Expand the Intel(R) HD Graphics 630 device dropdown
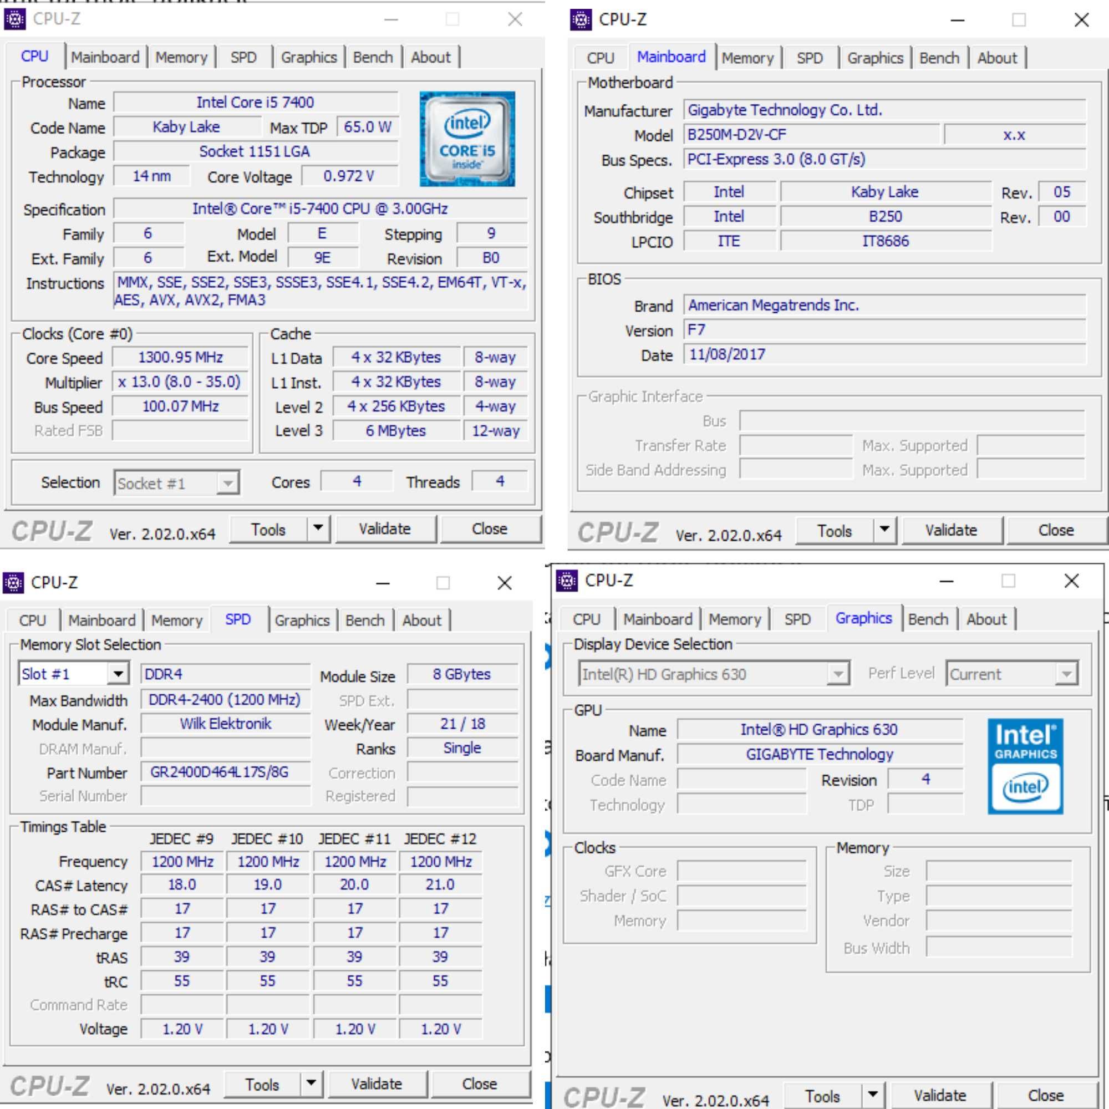The image size is (1109, 1109). pos(838,674)
